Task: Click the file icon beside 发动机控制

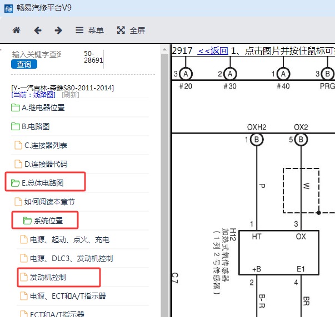Action: (x=24, y=277)
